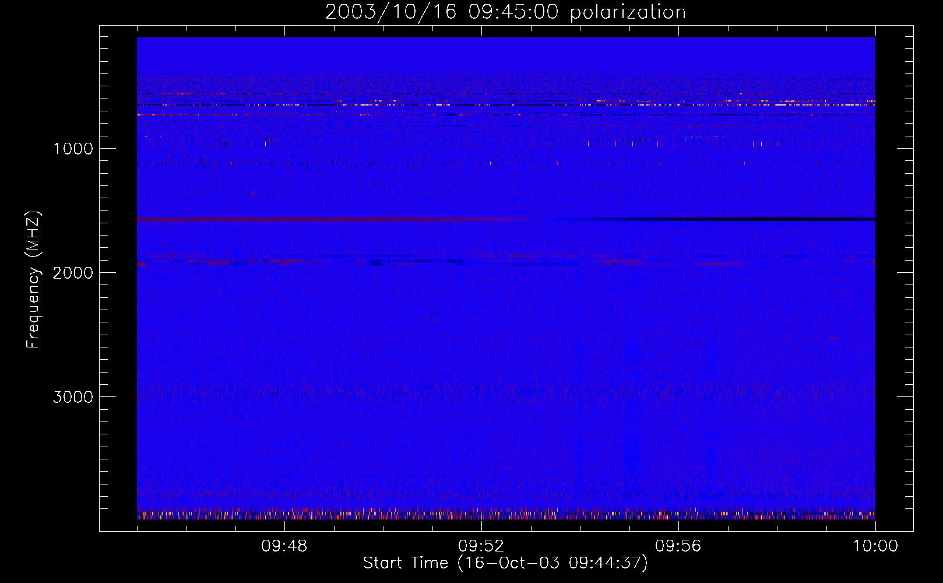Click the 1000 frequency tick label
Image resolution: width=943 pixels, height=583 pixels.
point(73,149)
